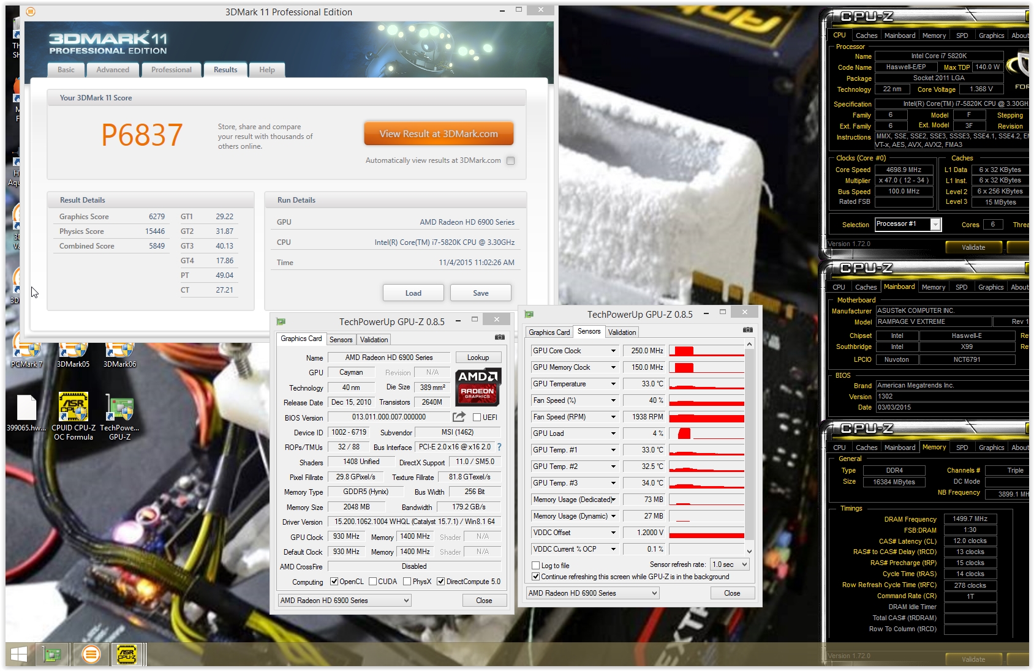The height and width of the screenshot is (671, 1034).
Task: Open Fan Speed (RPM) sensor dropdown
Action: 613,417
